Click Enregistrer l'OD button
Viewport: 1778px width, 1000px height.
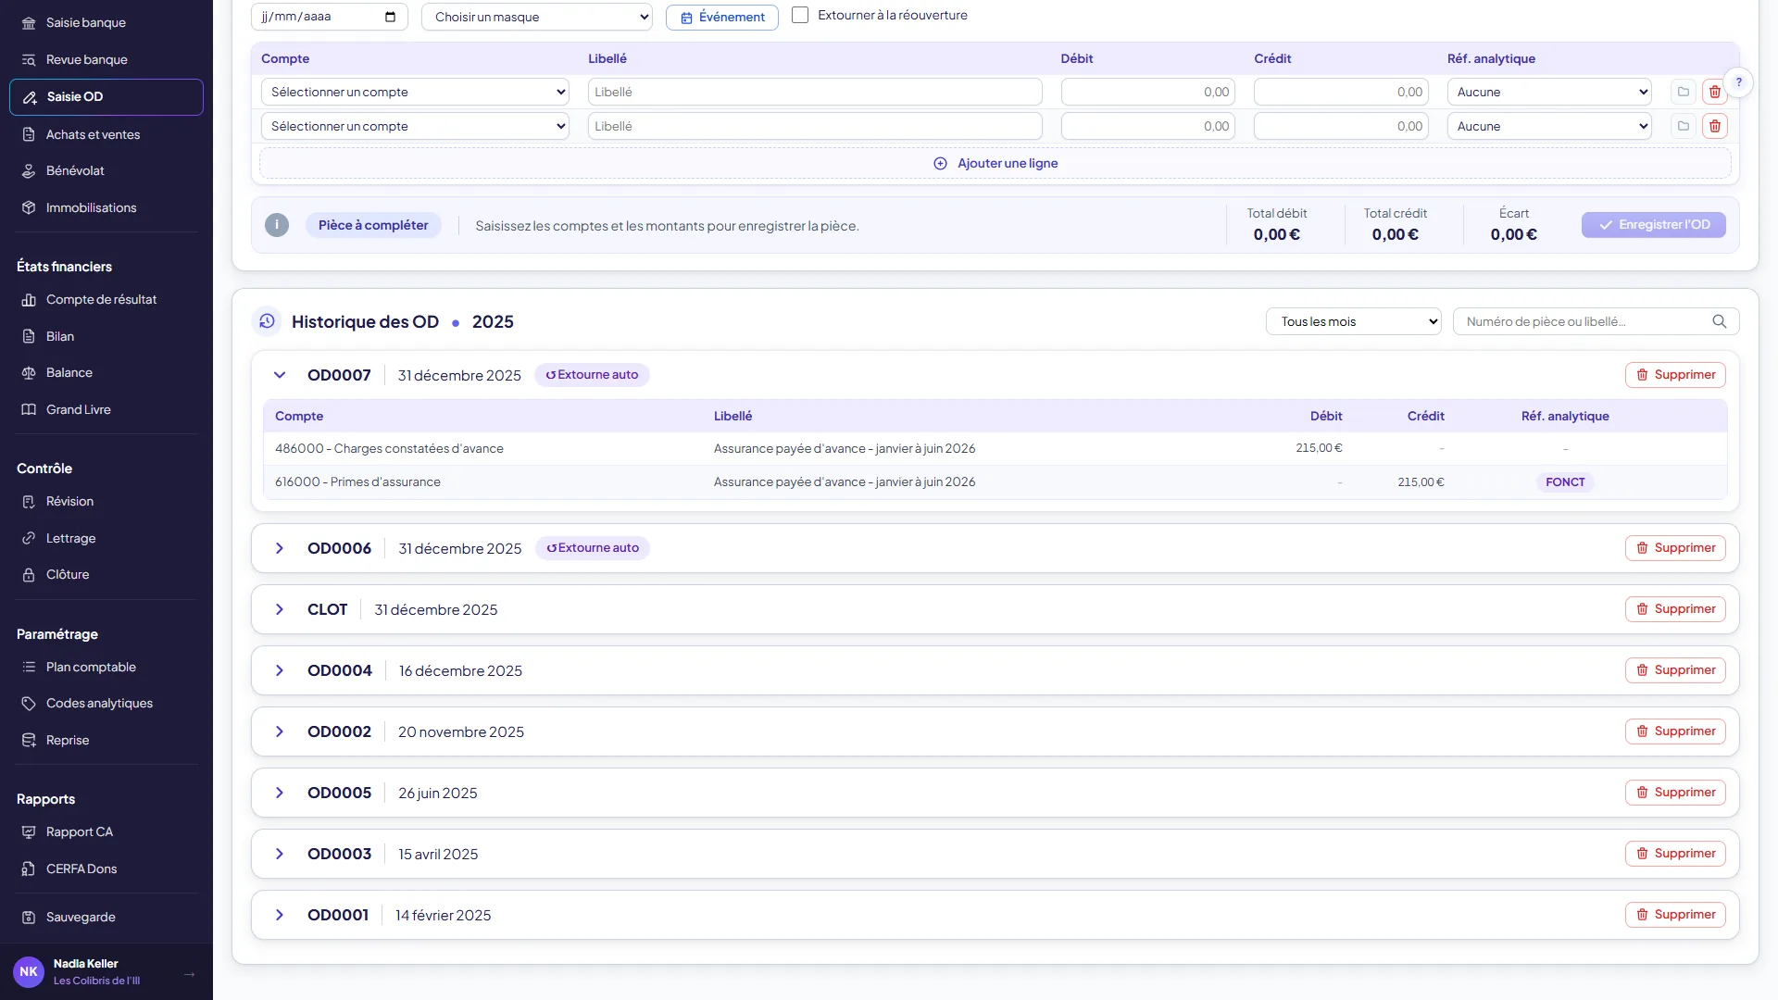point(1654,225)
